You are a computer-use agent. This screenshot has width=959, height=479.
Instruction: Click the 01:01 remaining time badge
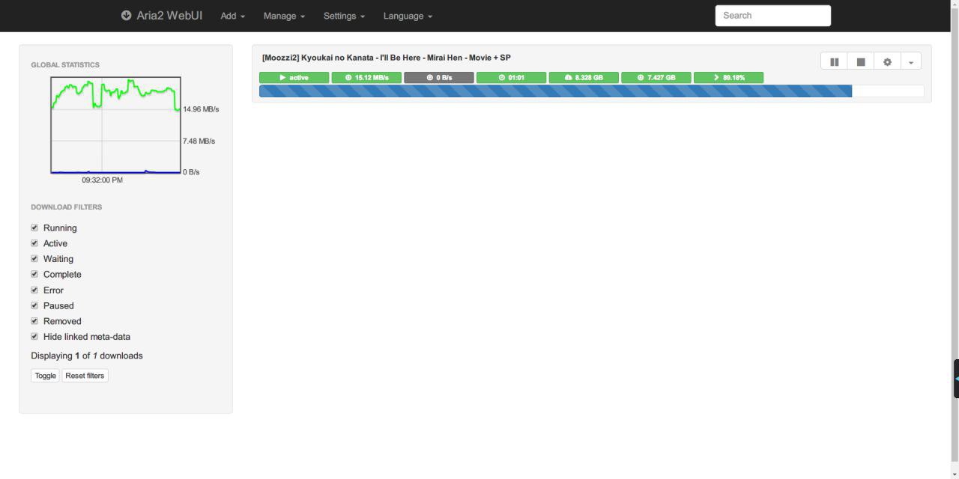[511, 77]
